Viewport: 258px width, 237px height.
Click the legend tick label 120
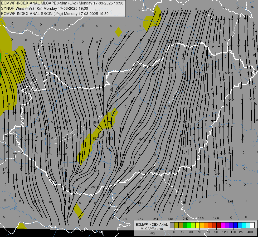(x=225, y=232)
